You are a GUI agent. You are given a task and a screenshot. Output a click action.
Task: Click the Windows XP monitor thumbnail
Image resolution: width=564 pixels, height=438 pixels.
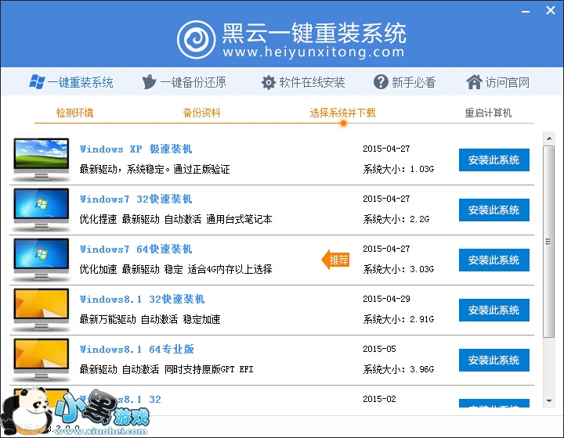click(42, 160)
